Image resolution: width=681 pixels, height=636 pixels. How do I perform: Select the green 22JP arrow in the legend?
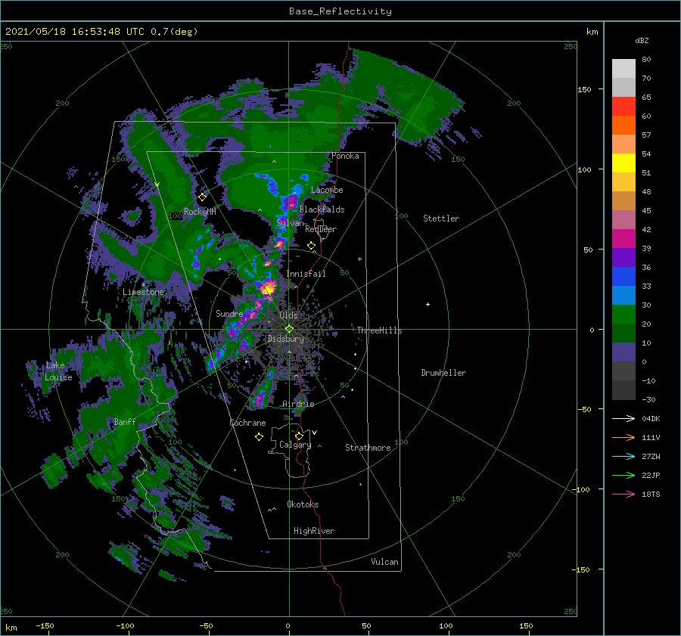pyautogui.click(x=623, y=476)
